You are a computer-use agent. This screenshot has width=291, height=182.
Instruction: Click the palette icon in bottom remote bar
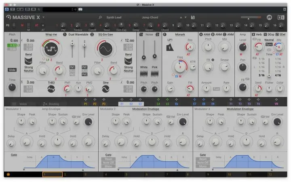click(x=8, y=174)
